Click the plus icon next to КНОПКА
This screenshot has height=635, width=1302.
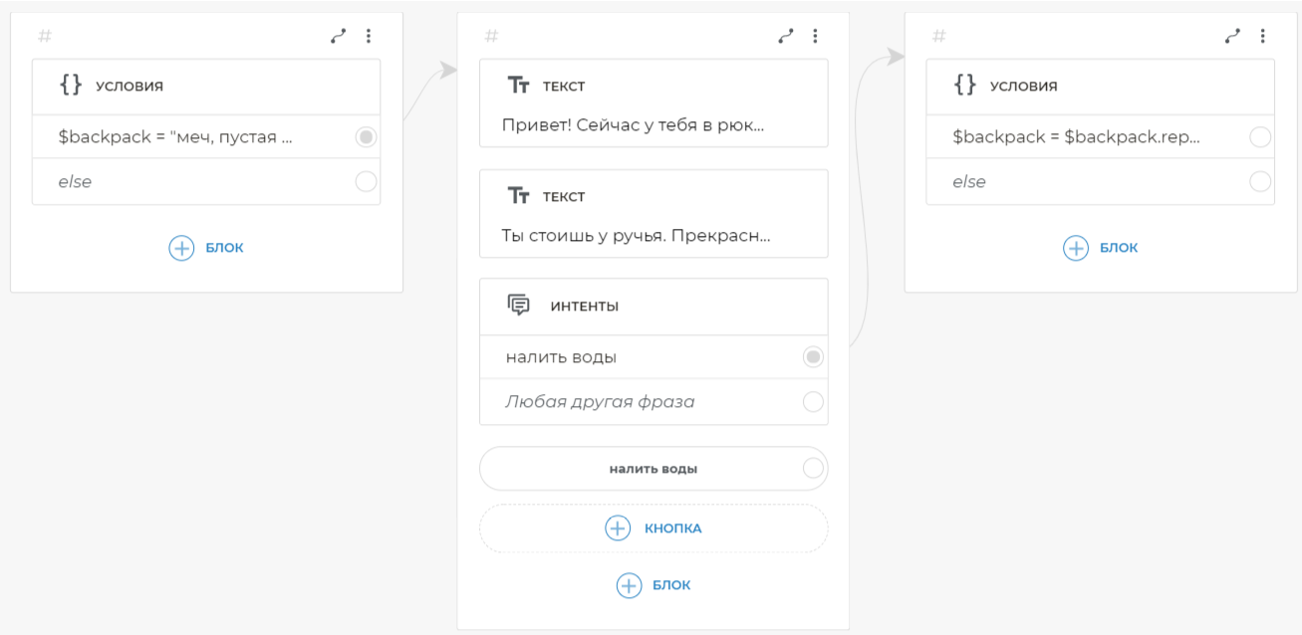pyautogui.click(x=618, y=529)
